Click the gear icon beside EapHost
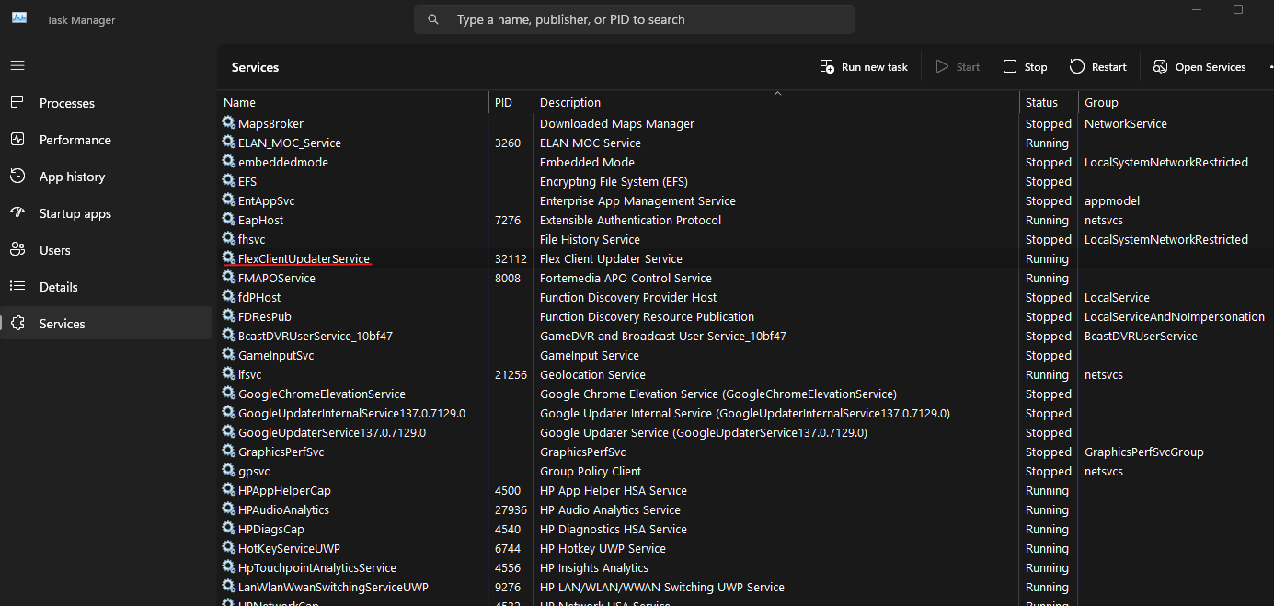This screenshot has height=606, width=1274. point(229,220)
